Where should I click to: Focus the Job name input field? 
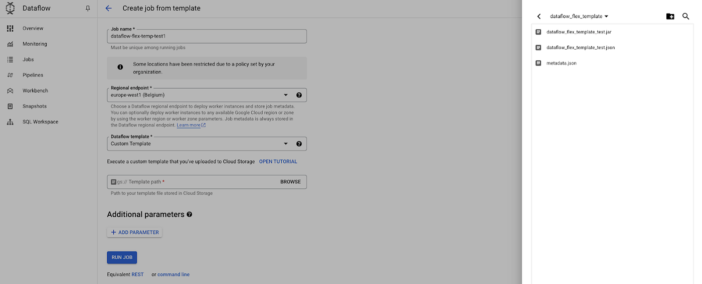tap(207, 36)
